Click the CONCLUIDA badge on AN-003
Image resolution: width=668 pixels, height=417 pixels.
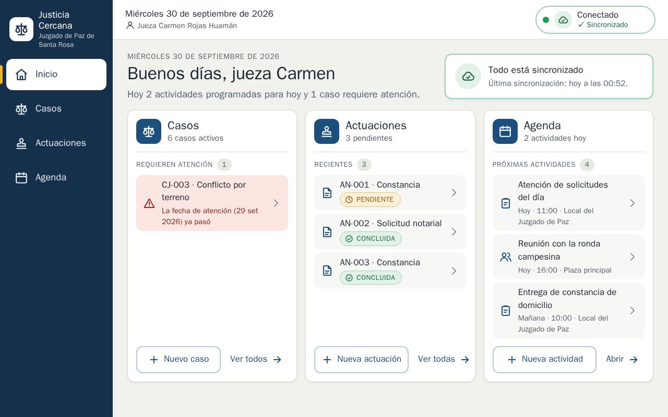[x=371, y=278]
